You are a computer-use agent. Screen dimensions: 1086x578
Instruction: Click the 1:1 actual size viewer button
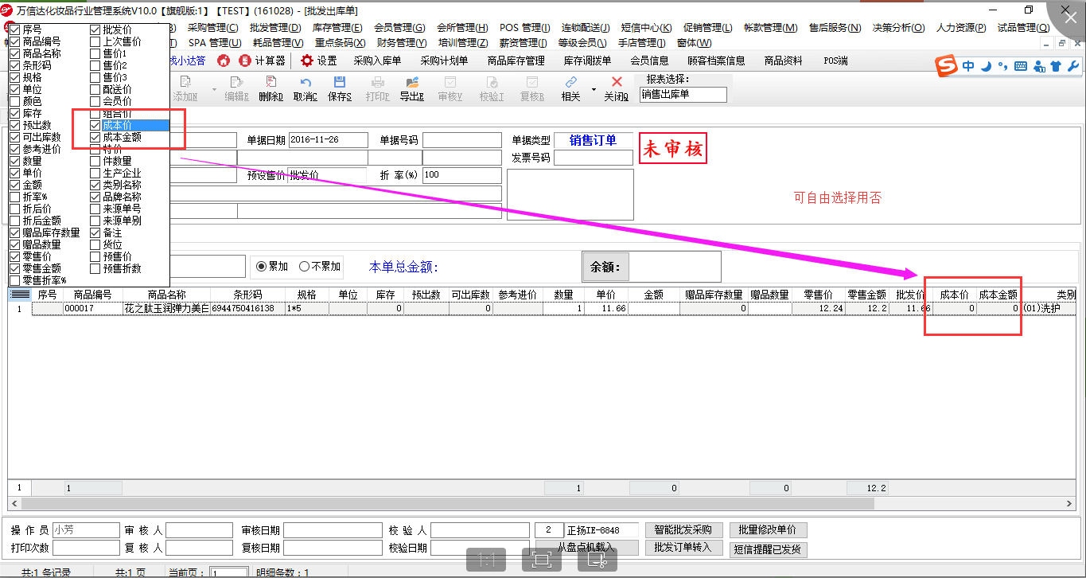[488, 560]
